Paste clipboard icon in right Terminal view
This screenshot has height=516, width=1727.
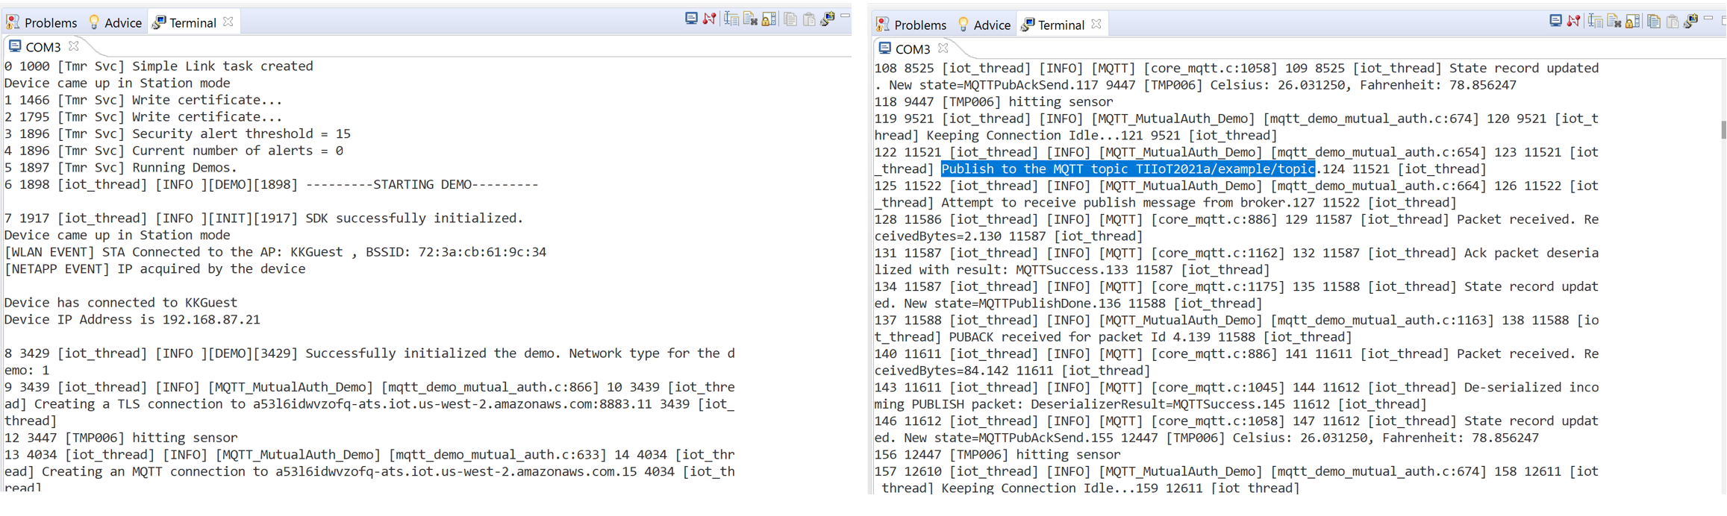click(1673, 22)
